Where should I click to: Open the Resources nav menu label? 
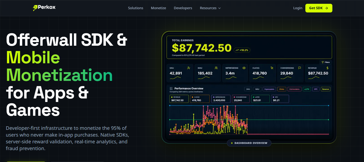[208, 8]
